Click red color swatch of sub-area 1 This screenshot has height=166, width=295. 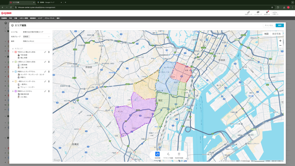click(15, 52)
